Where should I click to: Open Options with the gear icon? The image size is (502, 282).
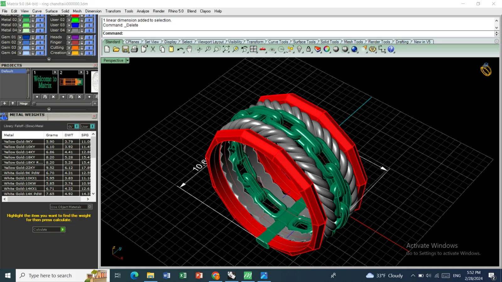372,49
